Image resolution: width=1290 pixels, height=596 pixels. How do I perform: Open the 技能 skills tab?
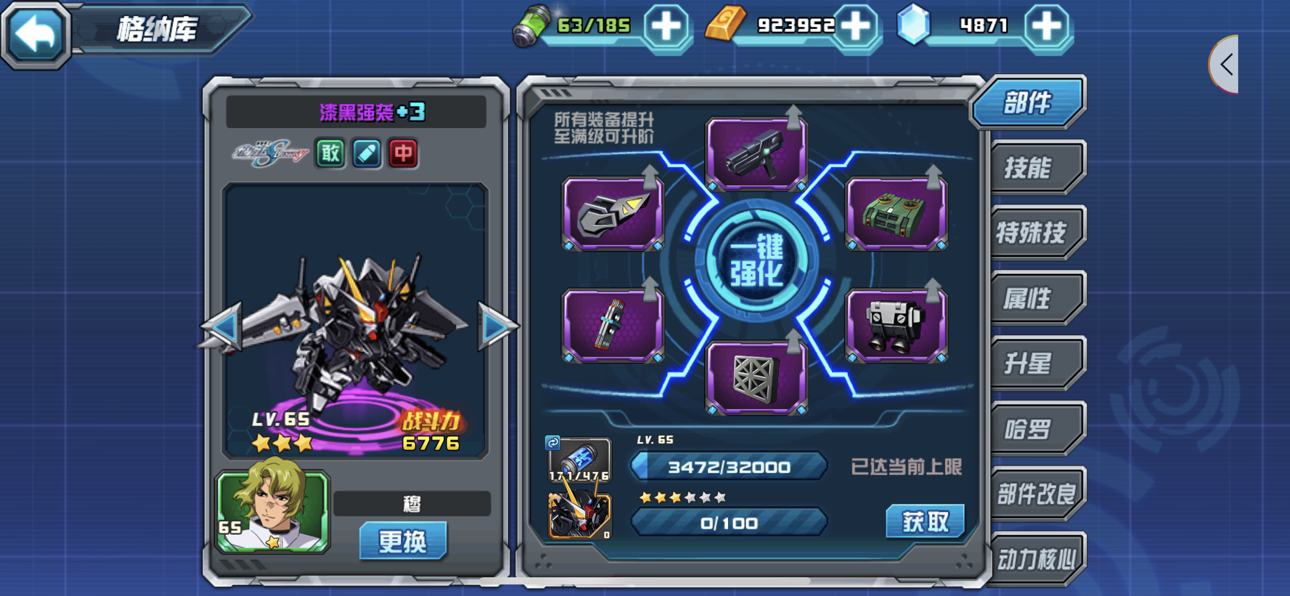pos(1038,167)
